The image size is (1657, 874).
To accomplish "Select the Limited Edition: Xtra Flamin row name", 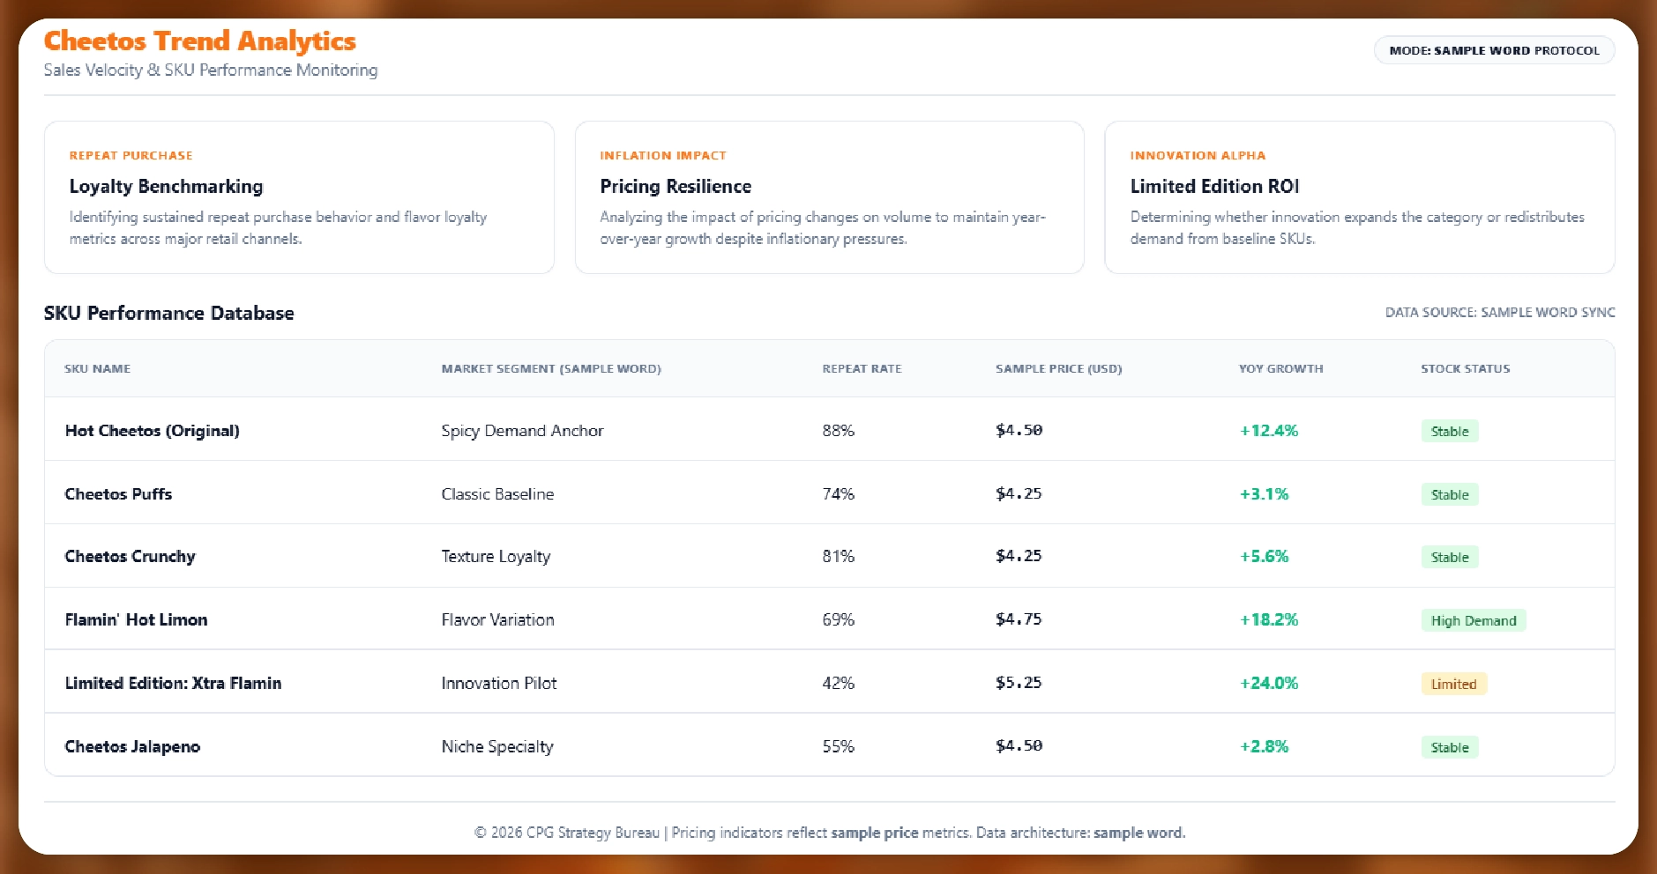I will (173, 684).
